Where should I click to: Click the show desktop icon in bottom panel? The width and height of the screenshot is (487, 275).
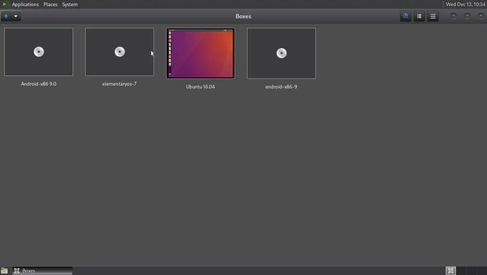[x=4, y=271]
